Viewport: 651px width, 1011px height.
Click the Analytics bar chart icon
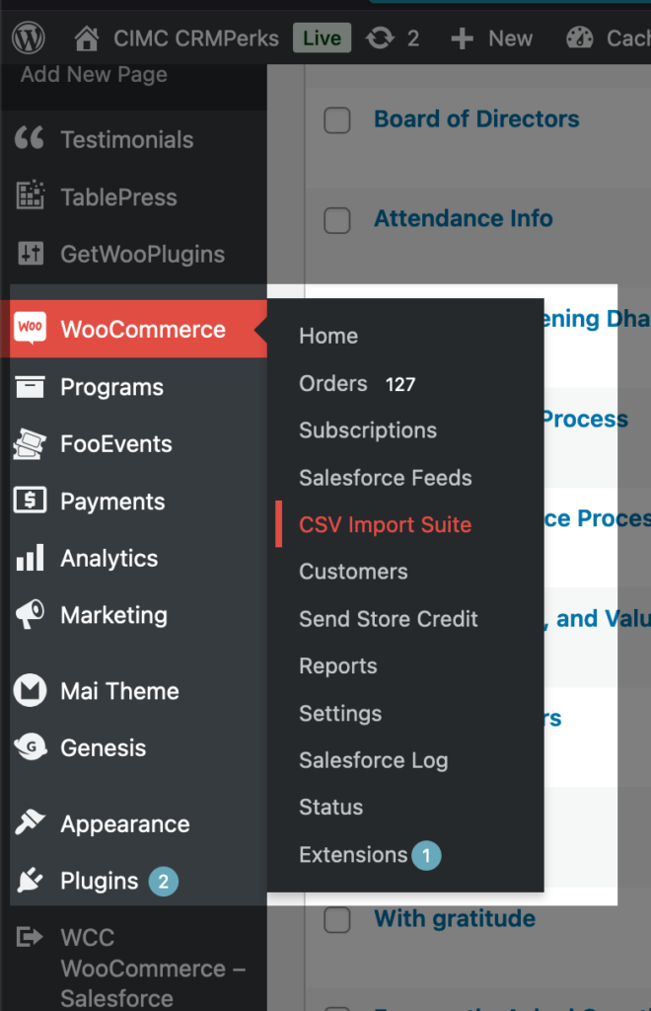(x=30, y=559)
